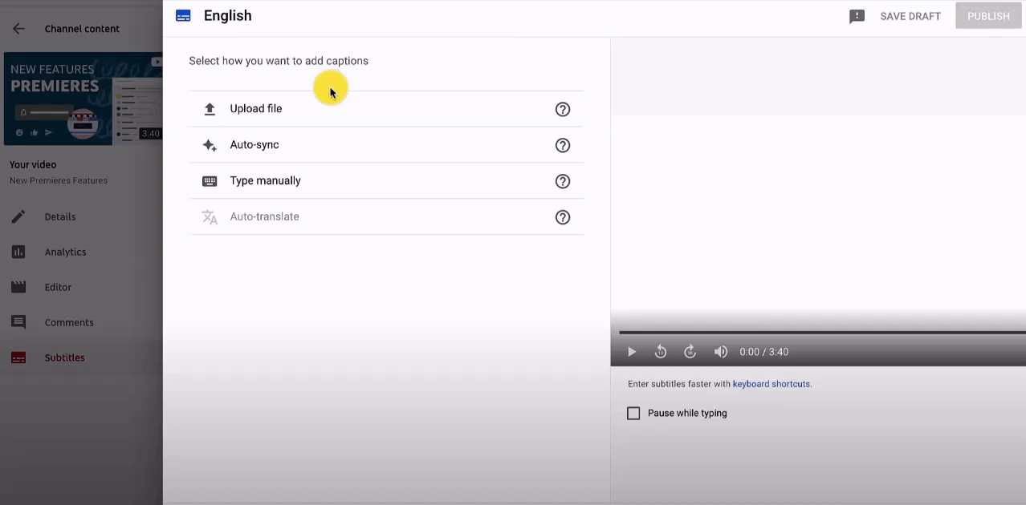Click the send feedback icon beside Save Draft
This screenshot has width=1026, height=505.
(857, 16)
